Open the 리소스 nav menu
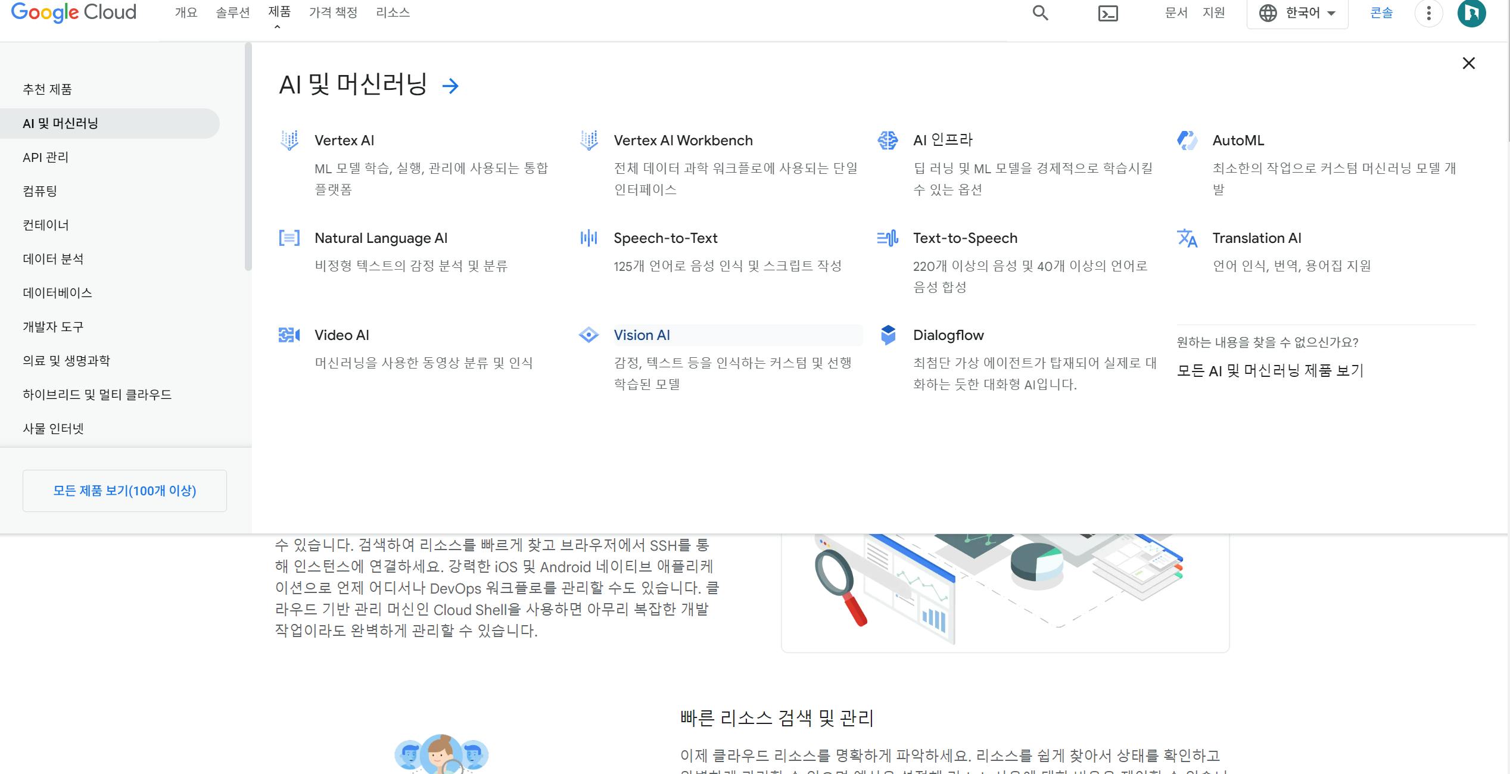This screenshot has height=774, width=1510. tap(393, 13)
